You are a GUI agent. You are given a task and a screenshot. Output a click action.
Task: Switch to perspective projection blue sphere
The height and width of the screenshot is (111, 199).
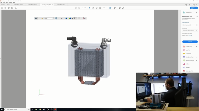pyautogui.click(x=66, y=18)
